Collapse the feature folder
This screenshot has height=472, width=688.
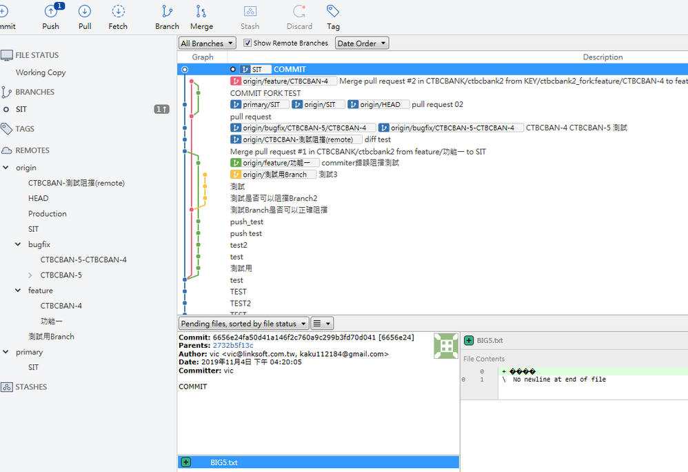pos(18,291)
